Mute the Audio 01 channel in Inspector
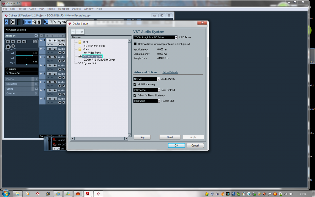The height and width of the screenshot is (197, 315). (8, 42)
